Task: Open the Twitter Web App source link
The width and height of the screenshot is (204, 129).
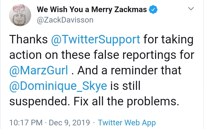Action: (127, 123)
